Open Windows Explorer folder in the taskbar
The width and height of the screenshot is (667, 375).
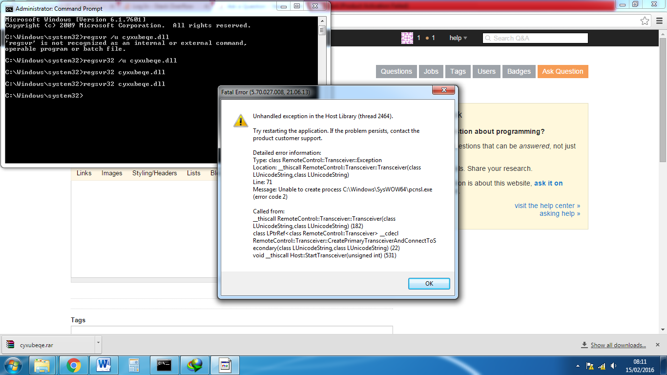(x=42, y=365)
